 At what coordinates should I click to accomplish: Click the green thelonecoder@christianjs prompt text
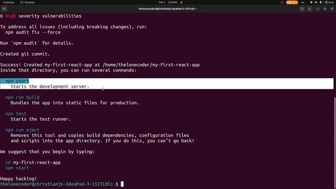click(x=55, y=184)
